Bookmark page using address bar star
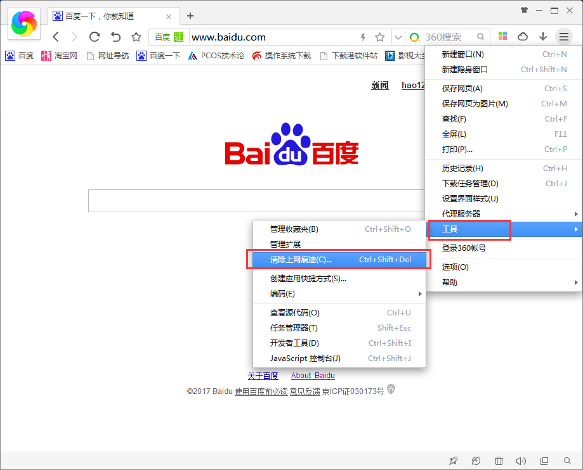The image size is (583, 470). pyautogui.click(x=379, y=37)
